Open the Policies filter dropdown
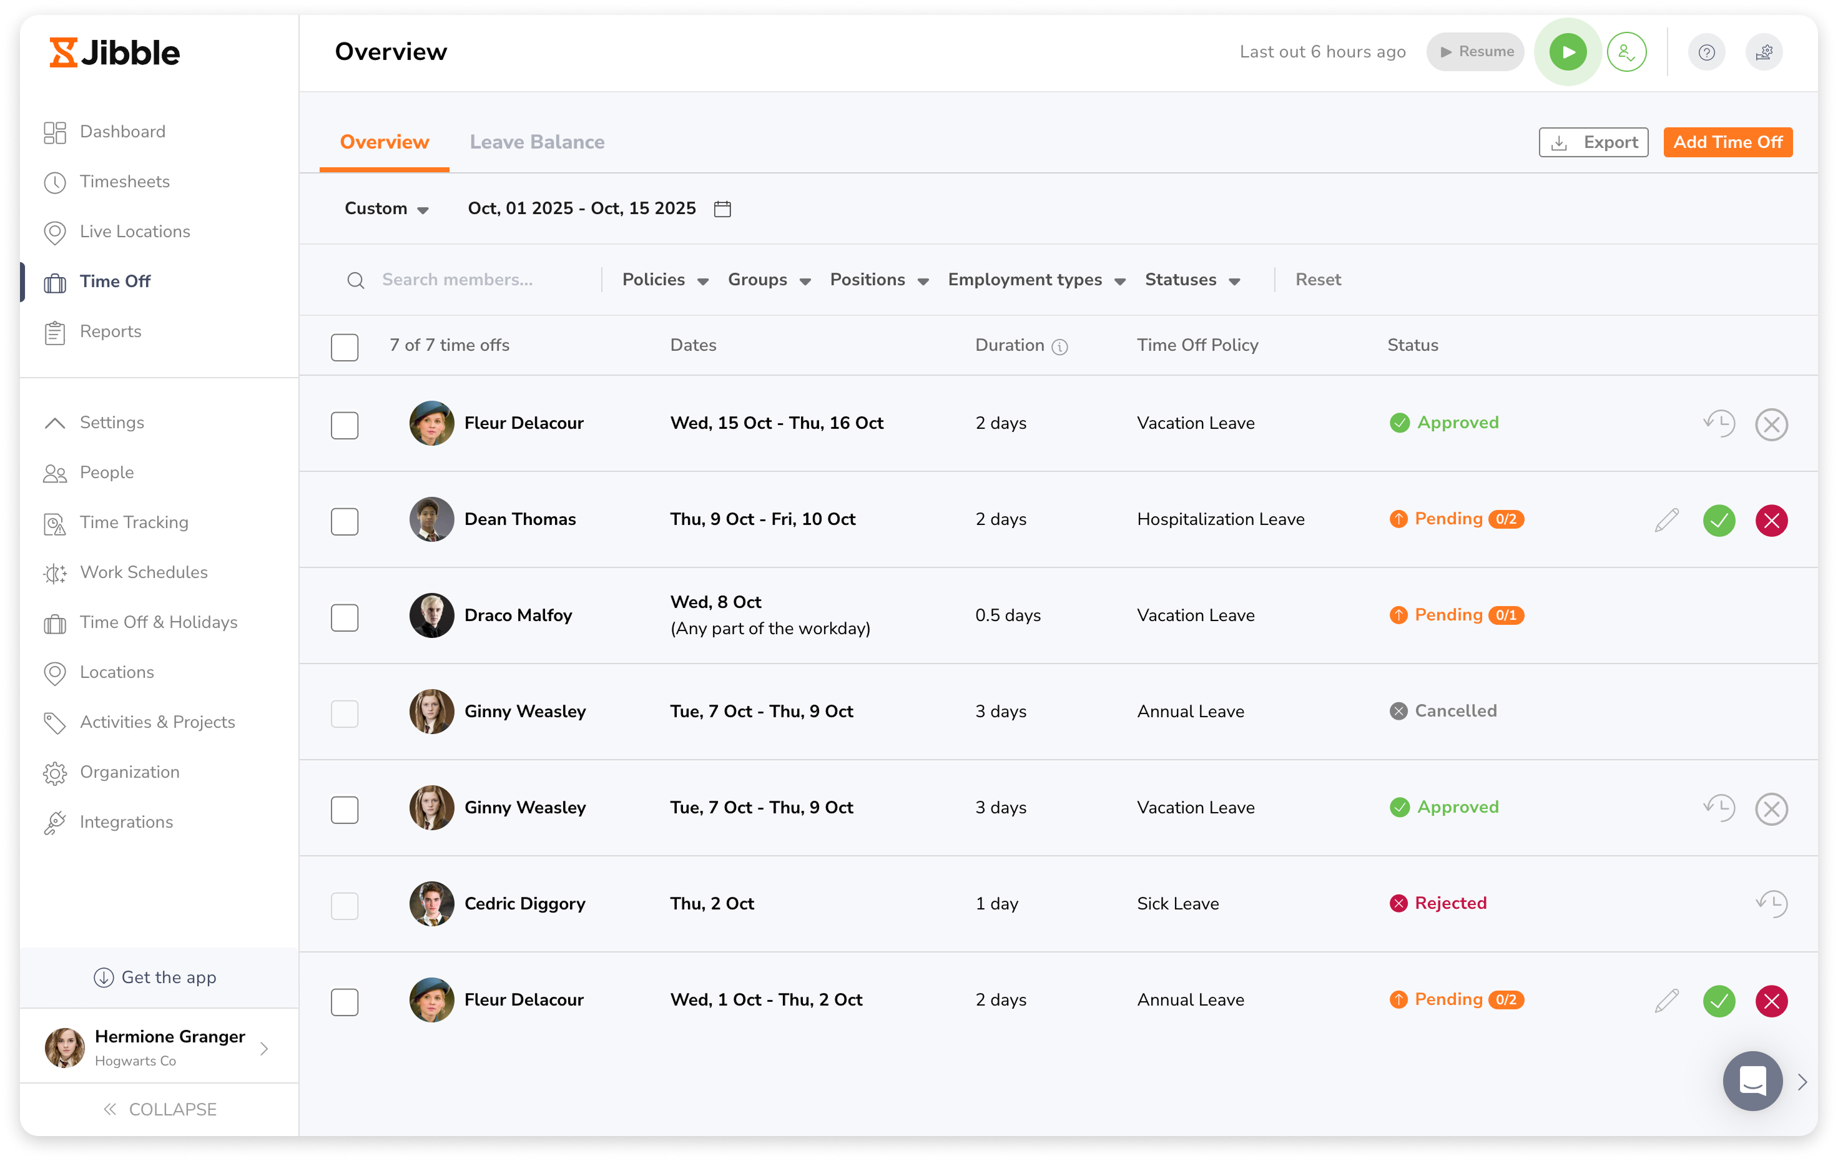The width and height of the screenshot is (1838, 1161). coord(666,280)
